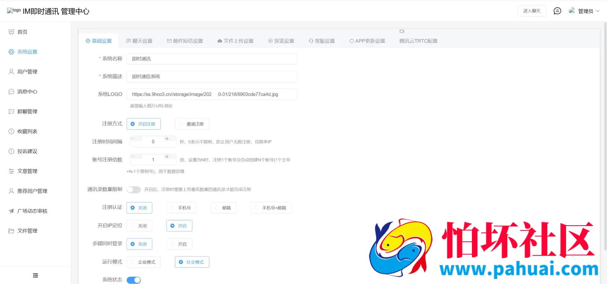Click the user icon beside 用户管理
The width and height of the screenshot is (607, 284).
point(11,72)
